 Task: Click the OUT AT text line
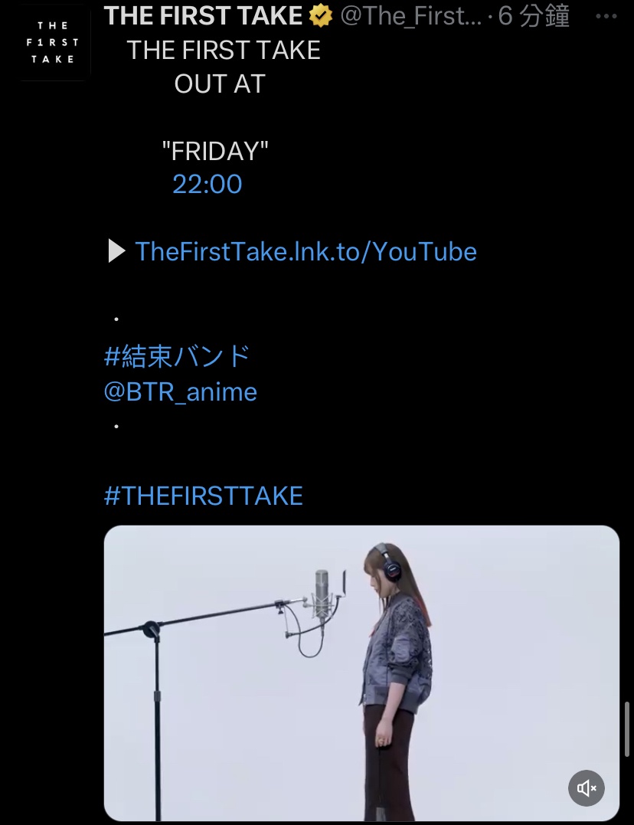point(220,83)
